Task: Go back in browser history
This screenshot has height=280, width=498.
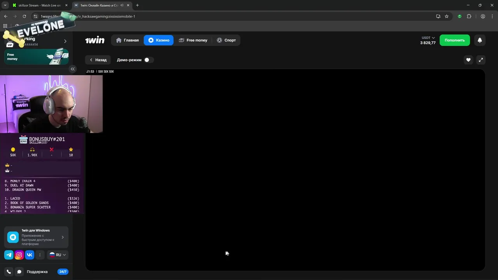Action: tap(5, 16)
